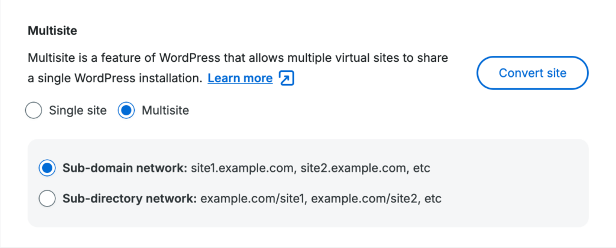Open the Learn more link

pos(240,78)
